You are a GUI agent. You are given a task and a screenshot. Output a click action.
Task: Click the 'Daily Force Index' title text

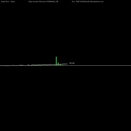8,2
